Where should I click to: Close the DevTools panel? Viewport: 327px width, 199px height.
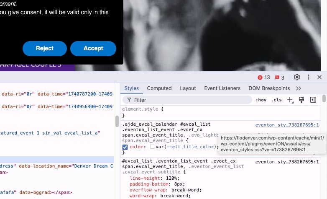click(319, 77)
